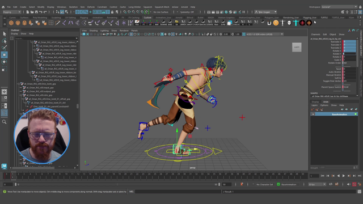The height and width of the screenshot is (204, 363).
Task: Click the Play backwards button
Action: [x=338, y=176]
